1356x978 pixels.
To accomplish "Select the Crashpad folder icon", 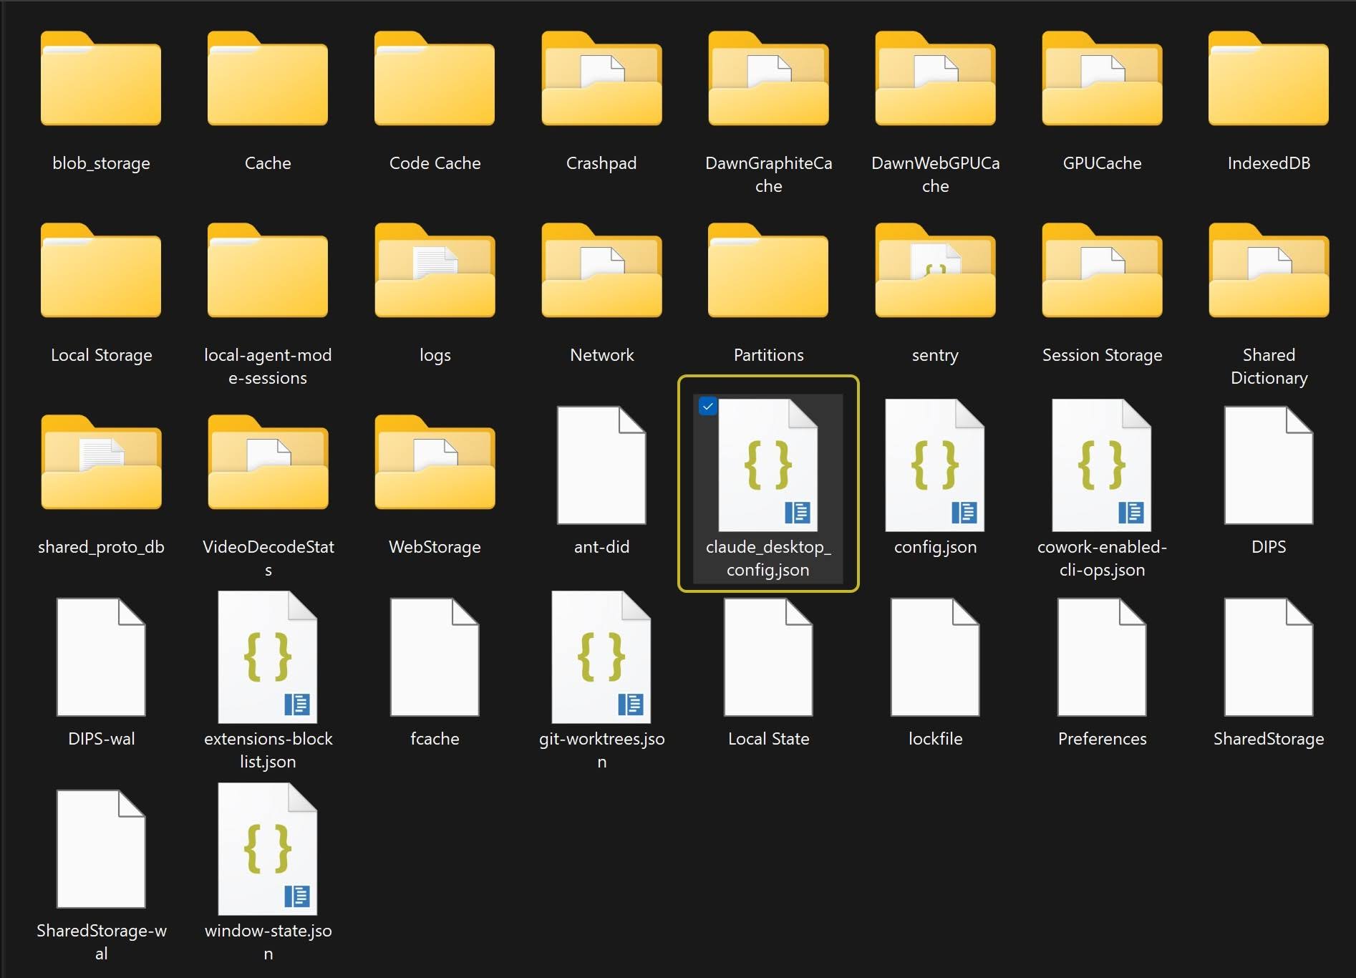I will tap(601, 79).
